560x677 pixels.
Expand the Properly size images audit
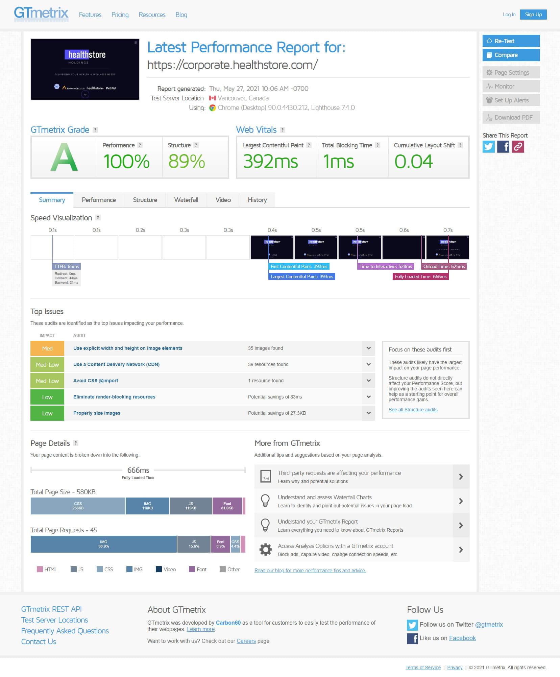(368, 413)
